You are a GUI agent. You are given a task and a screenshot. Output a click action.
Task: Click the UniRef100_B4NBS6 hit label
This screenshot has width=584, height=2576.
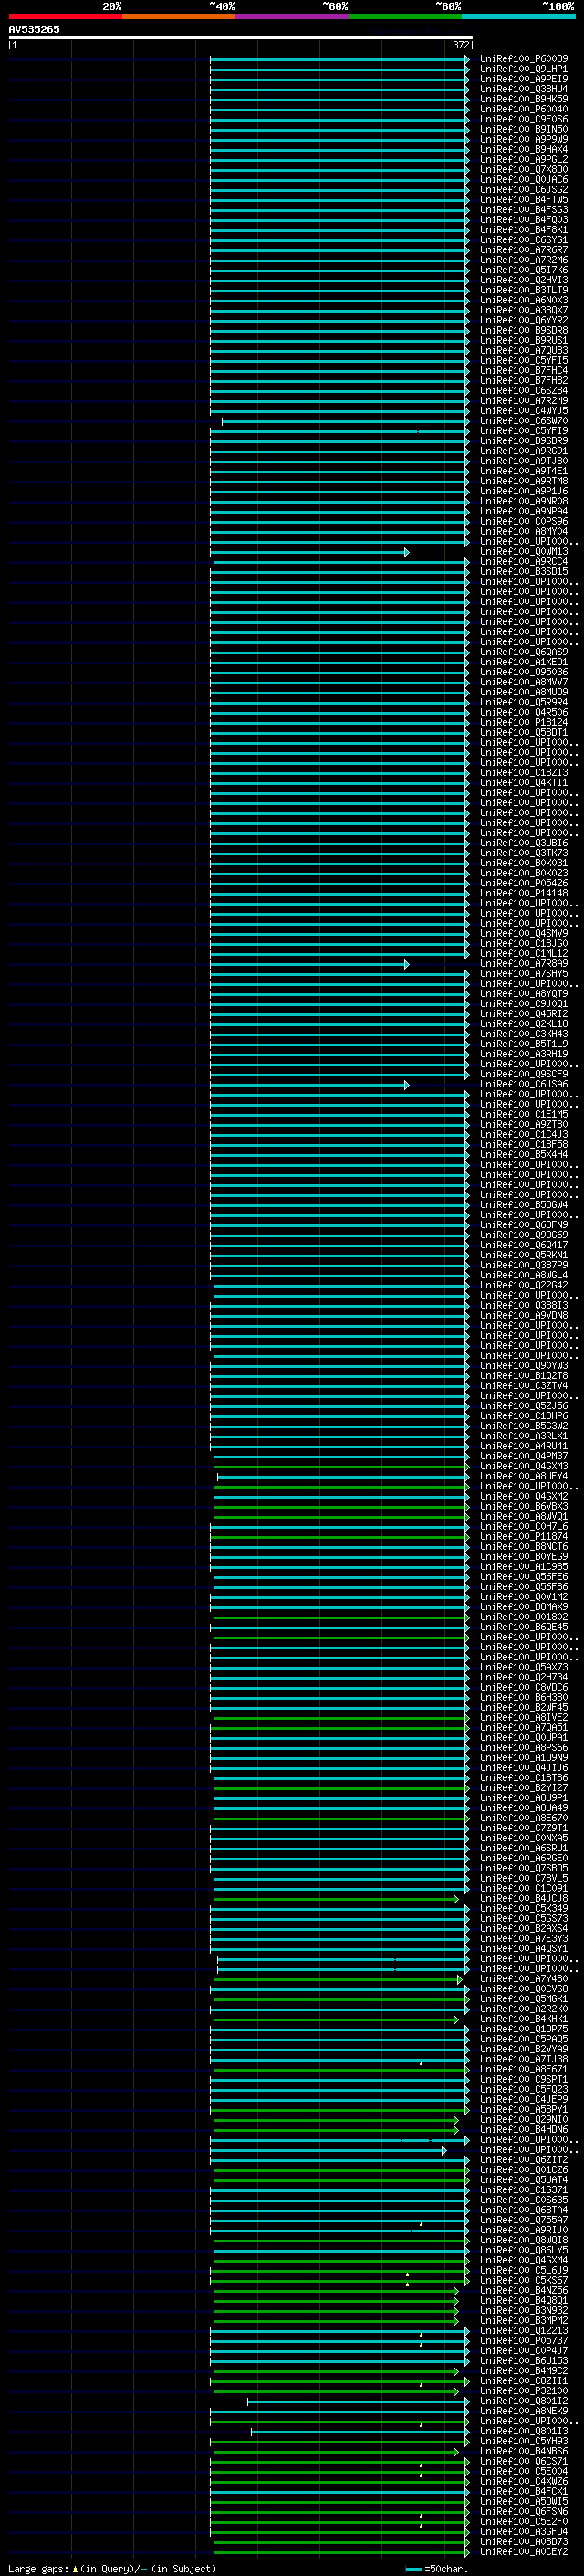(x=524, y=2451)
